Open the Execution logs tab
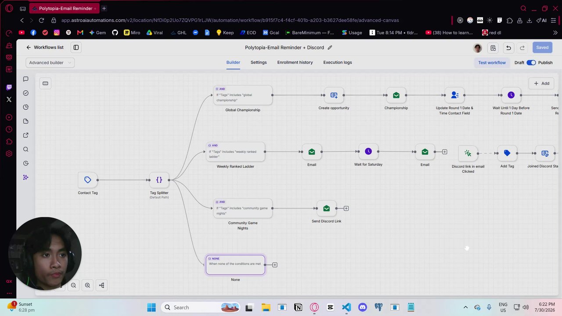The width and height of the screenshot is (562, 316). (338, 62)
